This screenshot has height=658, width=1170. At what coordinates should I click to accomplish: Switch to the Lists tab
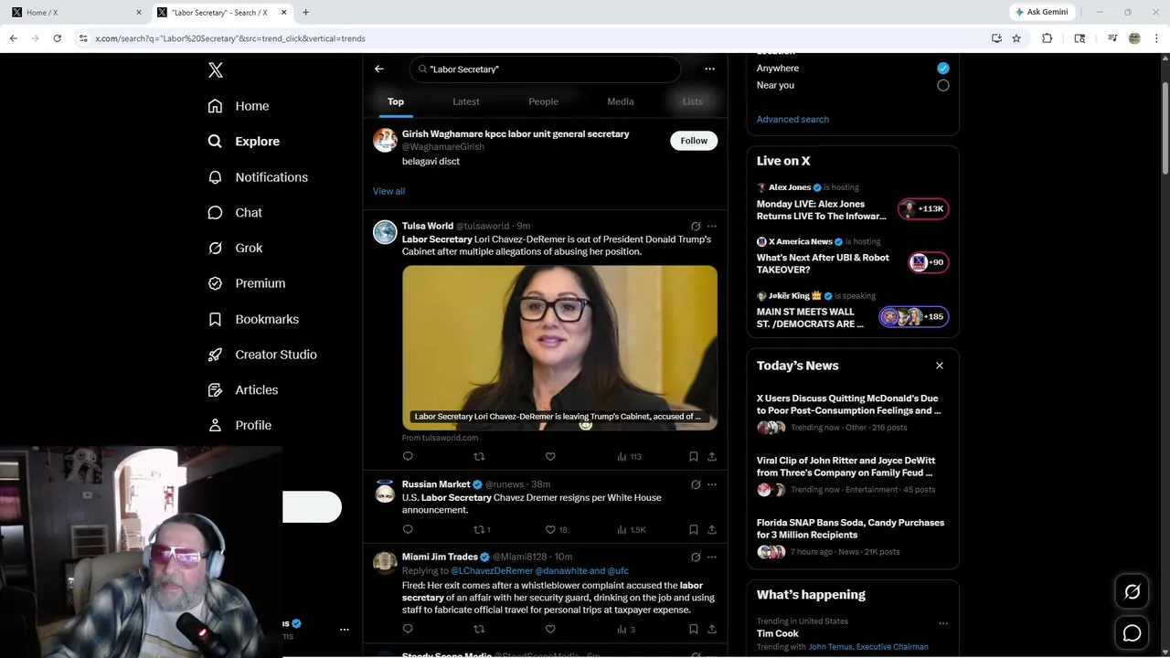693,101
